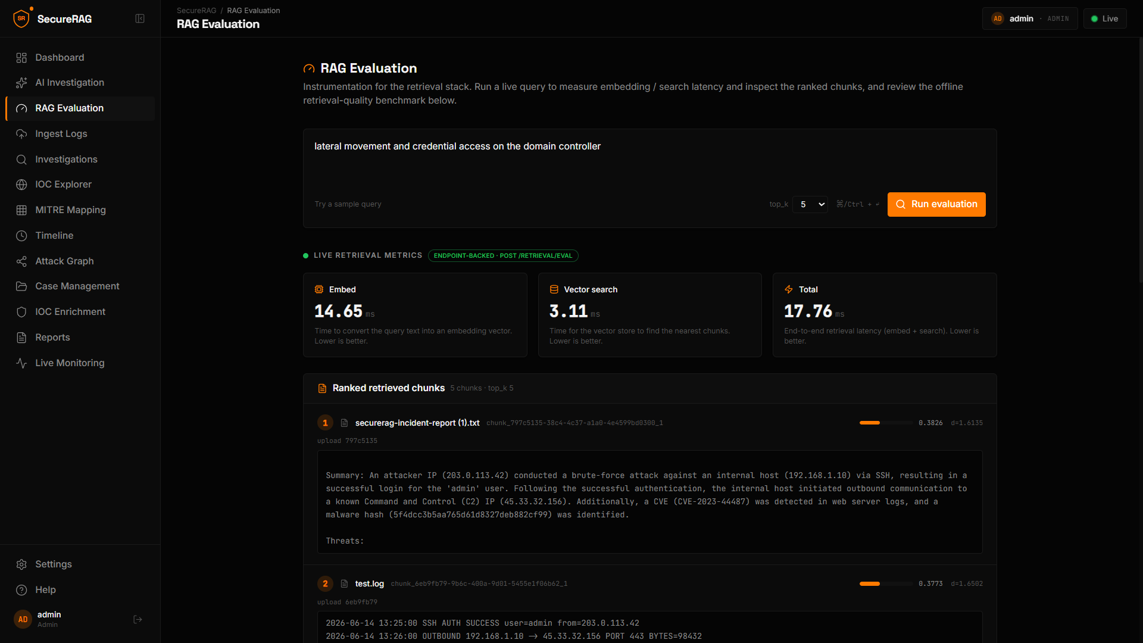Click the file icon next to securerag-incident-report
Viewport: 1143px width, 643px height.
click(344, 423)
